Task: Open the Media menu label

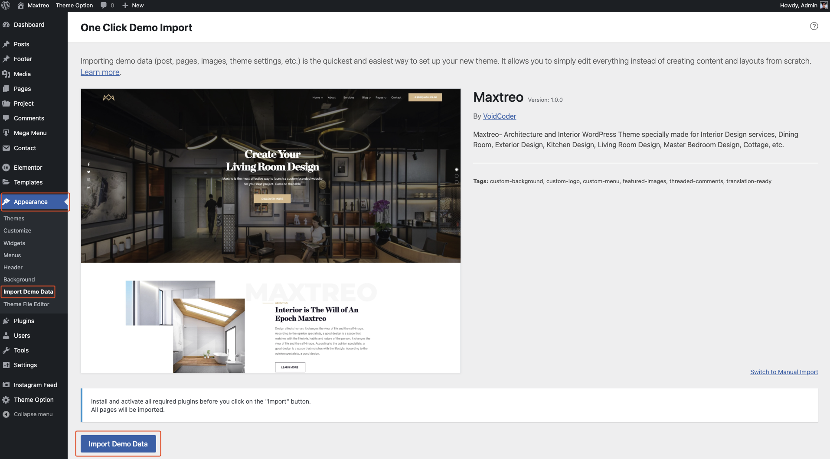Action: pos(22,74)
